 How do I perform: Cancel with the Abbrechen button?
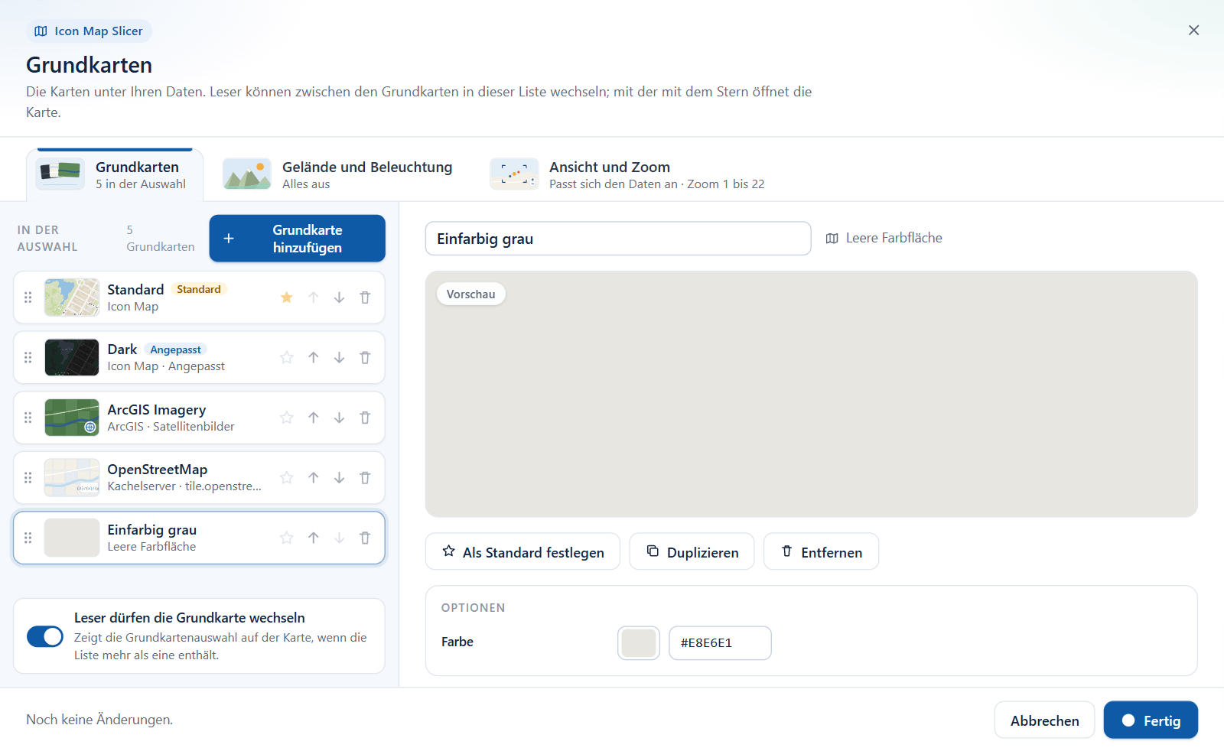(x=1044, y=720)
